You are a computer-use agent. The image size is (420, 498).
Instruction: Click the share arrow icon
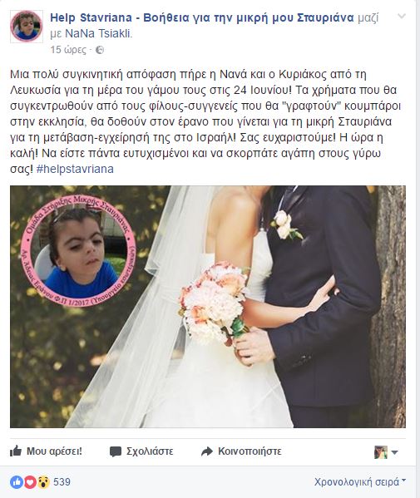click(x=207, y=451)
